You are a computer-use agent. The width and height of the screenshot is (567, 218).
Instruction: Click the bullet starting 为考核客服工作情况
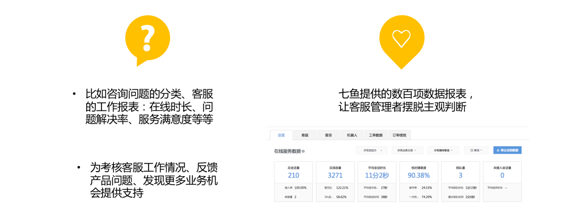click(x=154, y=181)
